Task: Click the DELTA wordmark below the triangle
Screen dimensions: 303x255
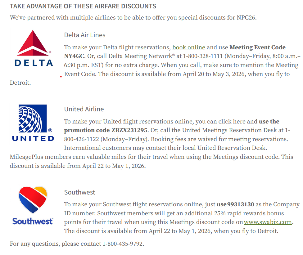Action: click(34, 63)
